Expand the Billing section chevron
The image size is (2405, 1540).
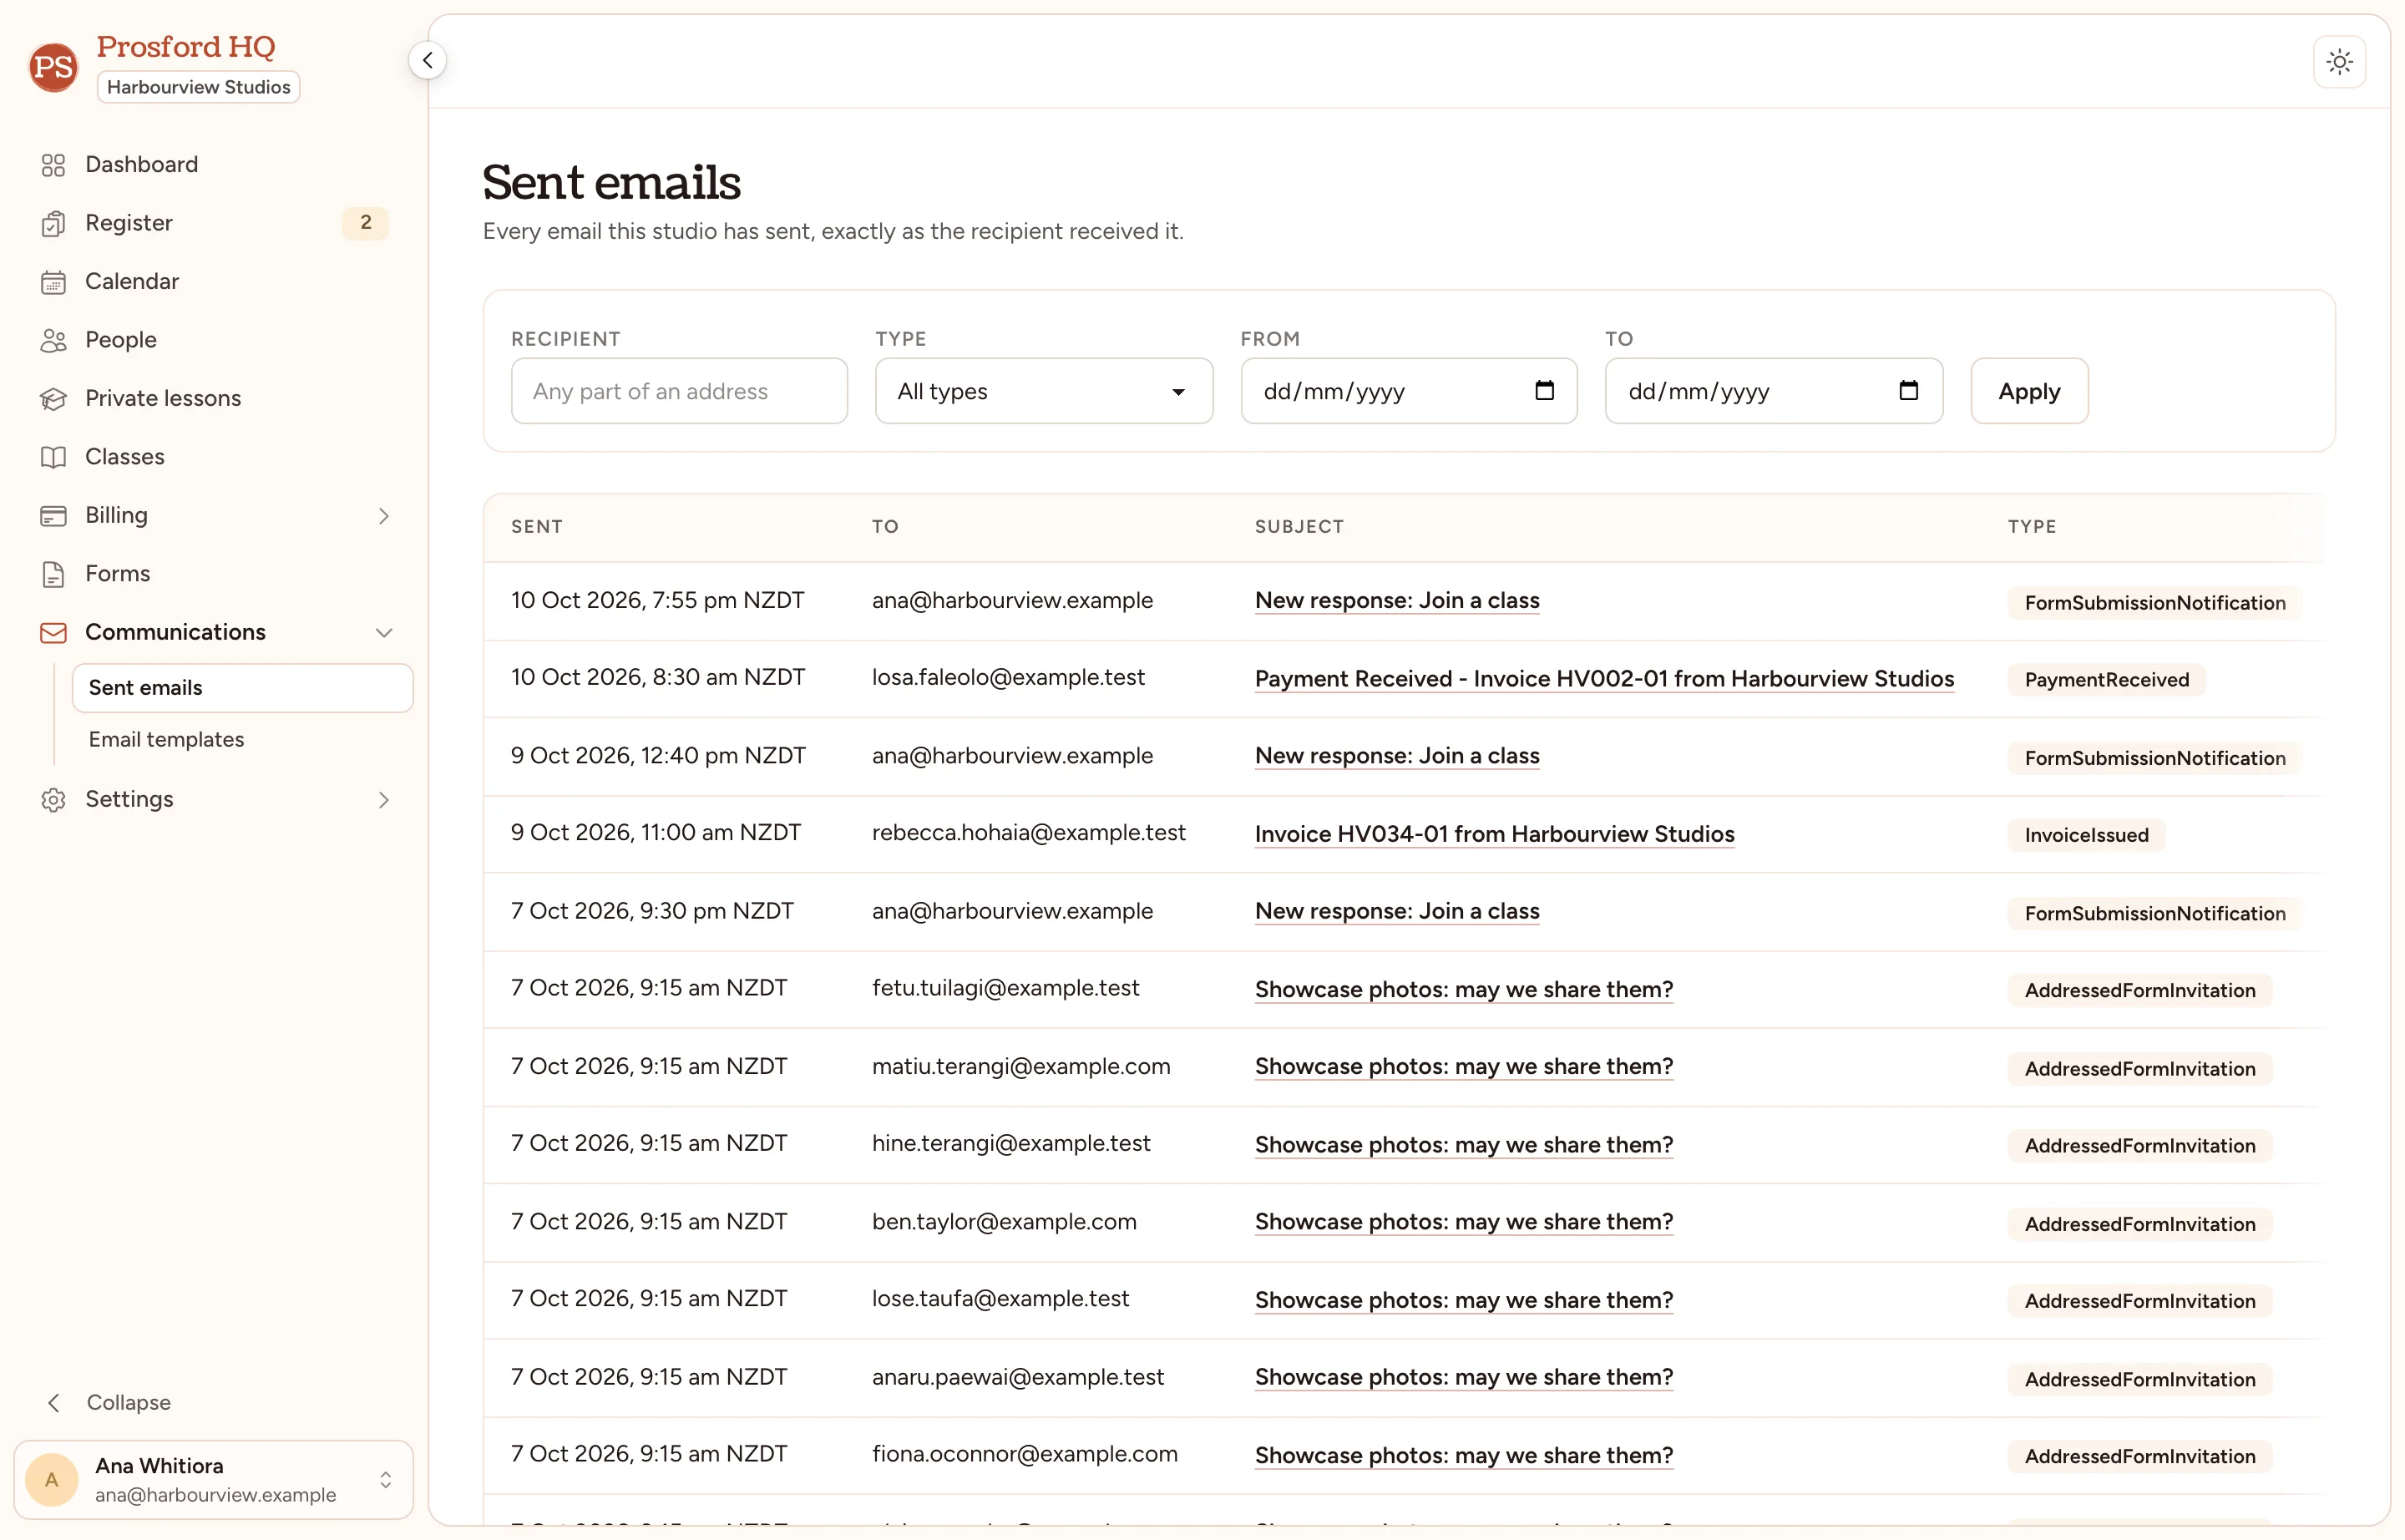pyautogui.click(x=384, y=516)
